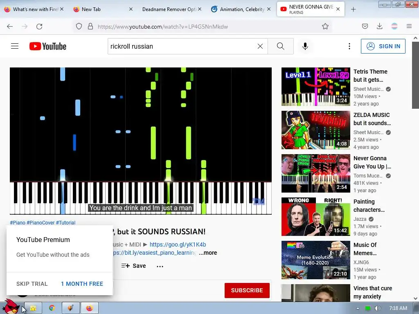Search with your voice microphone
Image resolution: width=419 pixels, height=314 pixels.
click(305, 46)
